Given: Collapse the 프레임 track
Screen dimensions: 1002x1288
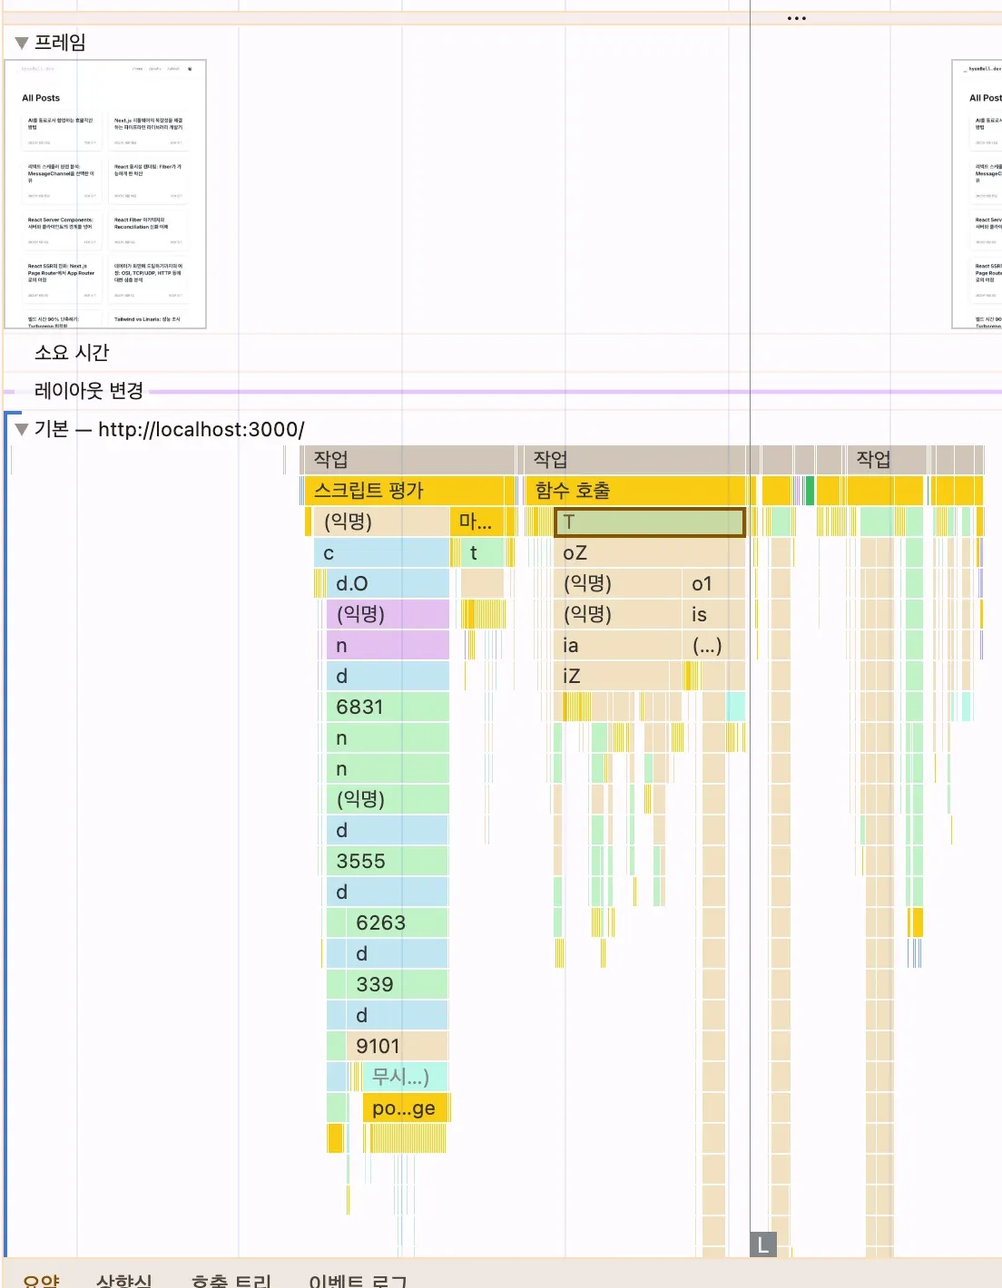Looking at the screenshot, I should coord(22,43).
